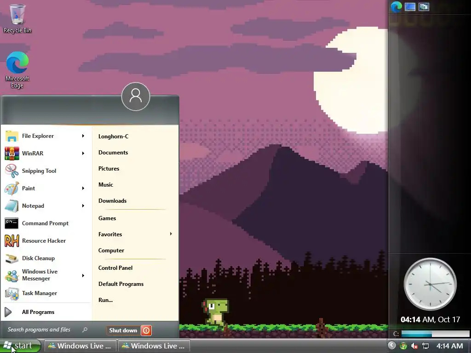
Task: Open Longhorn-C user folder
Action: [113, 136]
